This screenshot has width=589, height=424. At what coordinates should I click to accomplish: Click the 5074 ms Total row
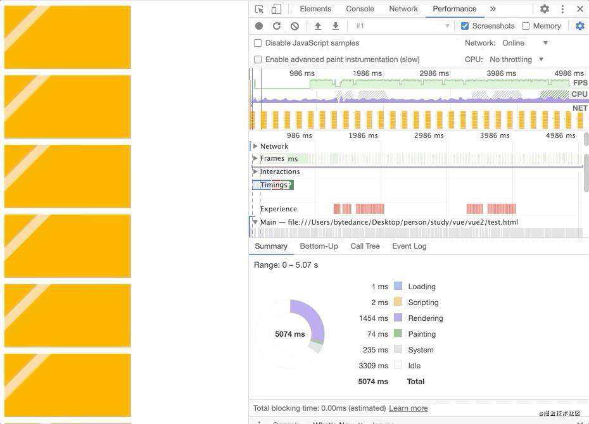point(391,382)
